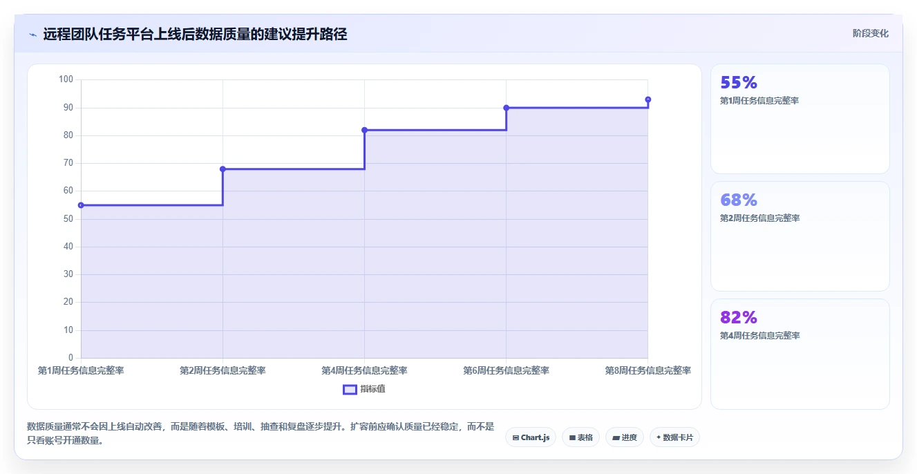Click the 指标值 legend color box
917x474 pixels.
click(350, 389)
